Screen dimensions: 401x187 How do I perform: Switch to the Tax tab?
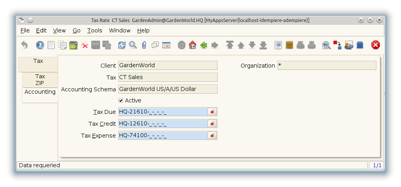[38, 61]
